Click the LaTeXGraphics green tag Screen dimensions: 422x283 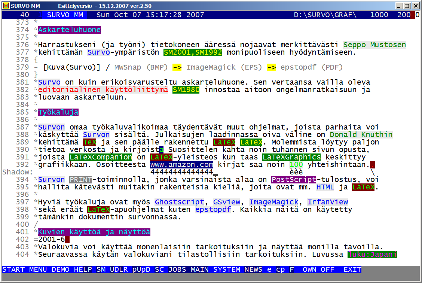click(292, 157)
